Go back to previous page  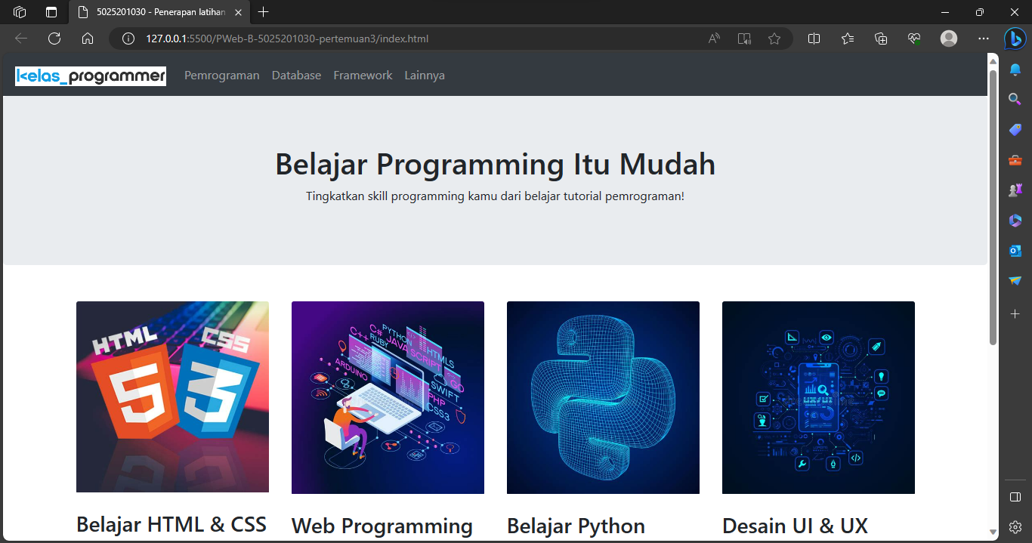click(21, 39)
